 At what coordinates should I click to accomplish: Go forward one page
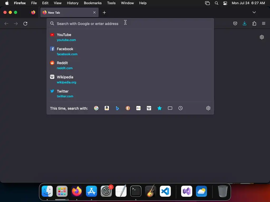16,23
